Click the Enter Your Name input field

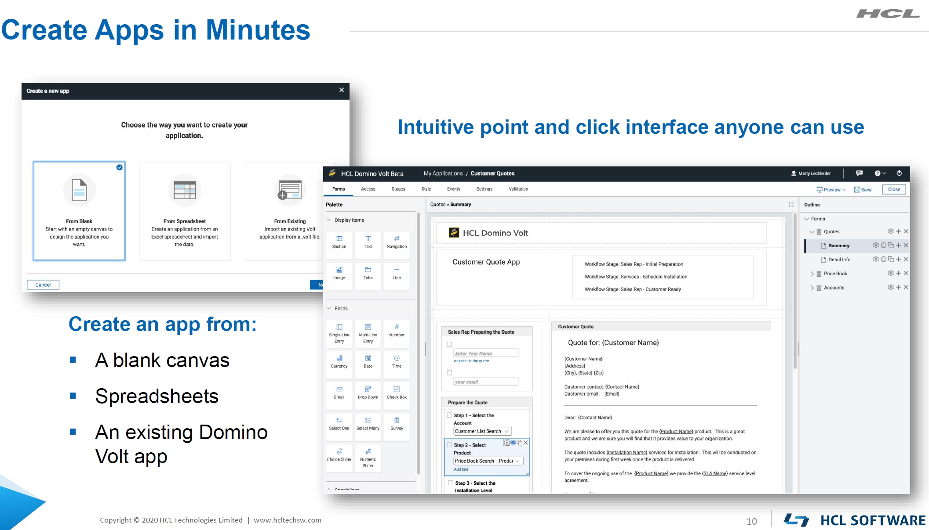coord(486,353)
